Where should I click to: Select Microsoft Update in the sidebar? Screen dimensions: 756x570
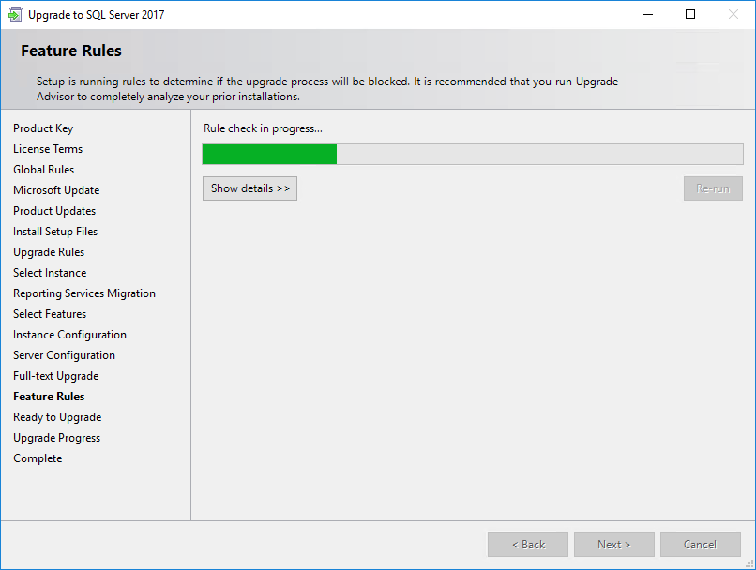coord(56,190)
